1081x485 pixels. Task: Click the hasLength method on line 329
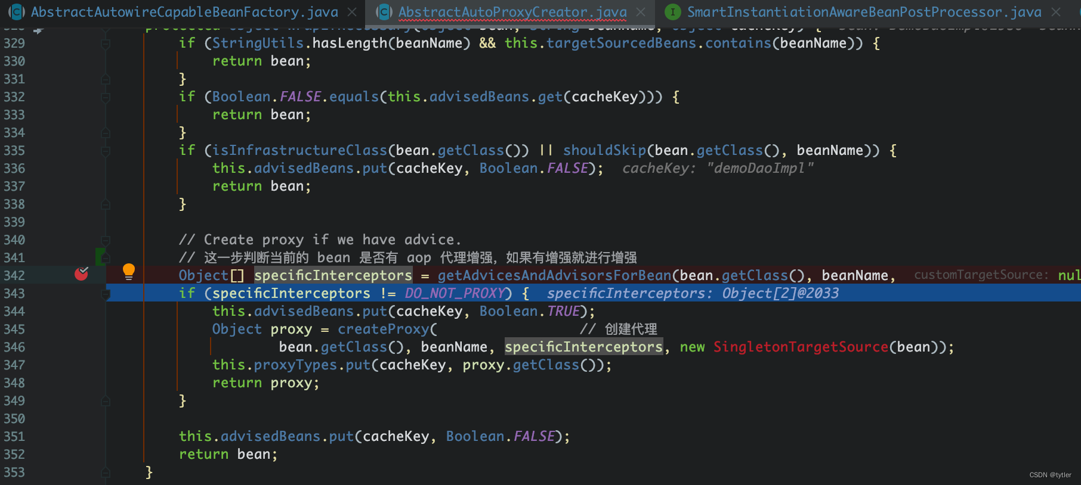click(x=350, y=43)
